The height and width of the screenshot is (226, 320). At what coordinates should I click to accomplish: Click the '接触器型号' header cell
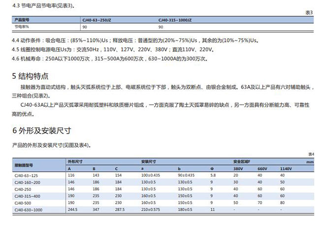[24, 165]
